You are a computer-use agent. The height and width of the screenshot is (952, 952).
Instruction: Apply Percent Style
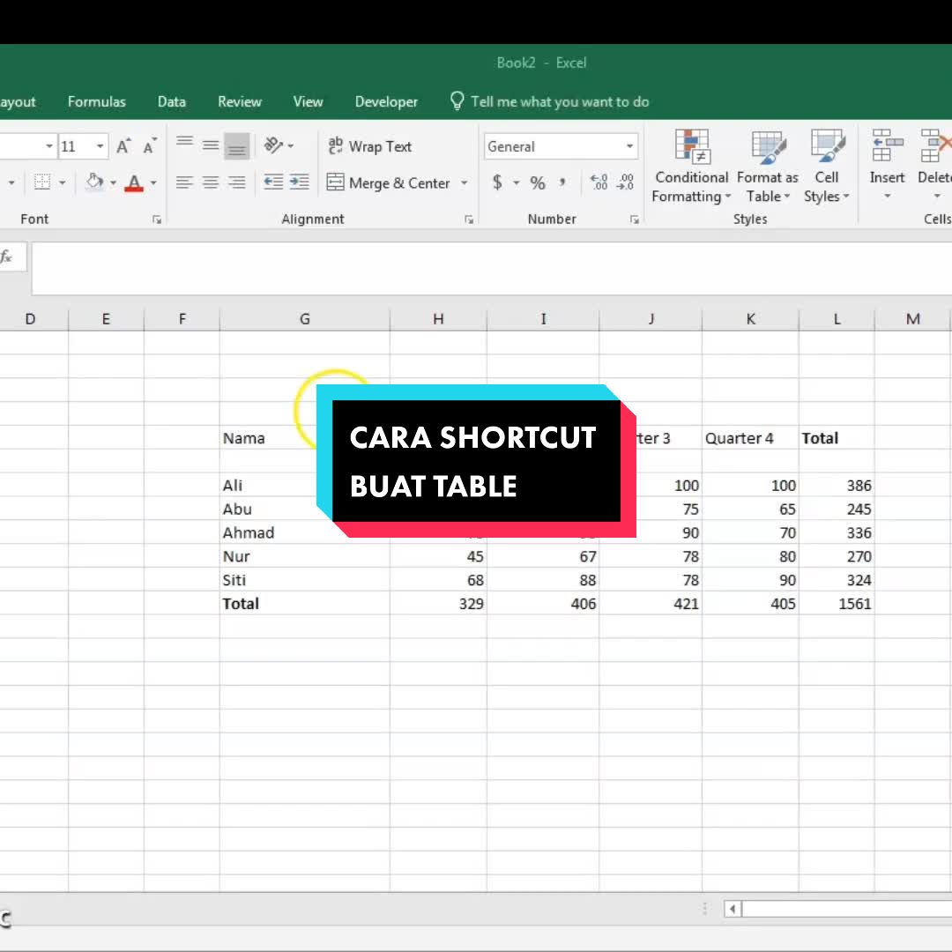coord(538,182)
